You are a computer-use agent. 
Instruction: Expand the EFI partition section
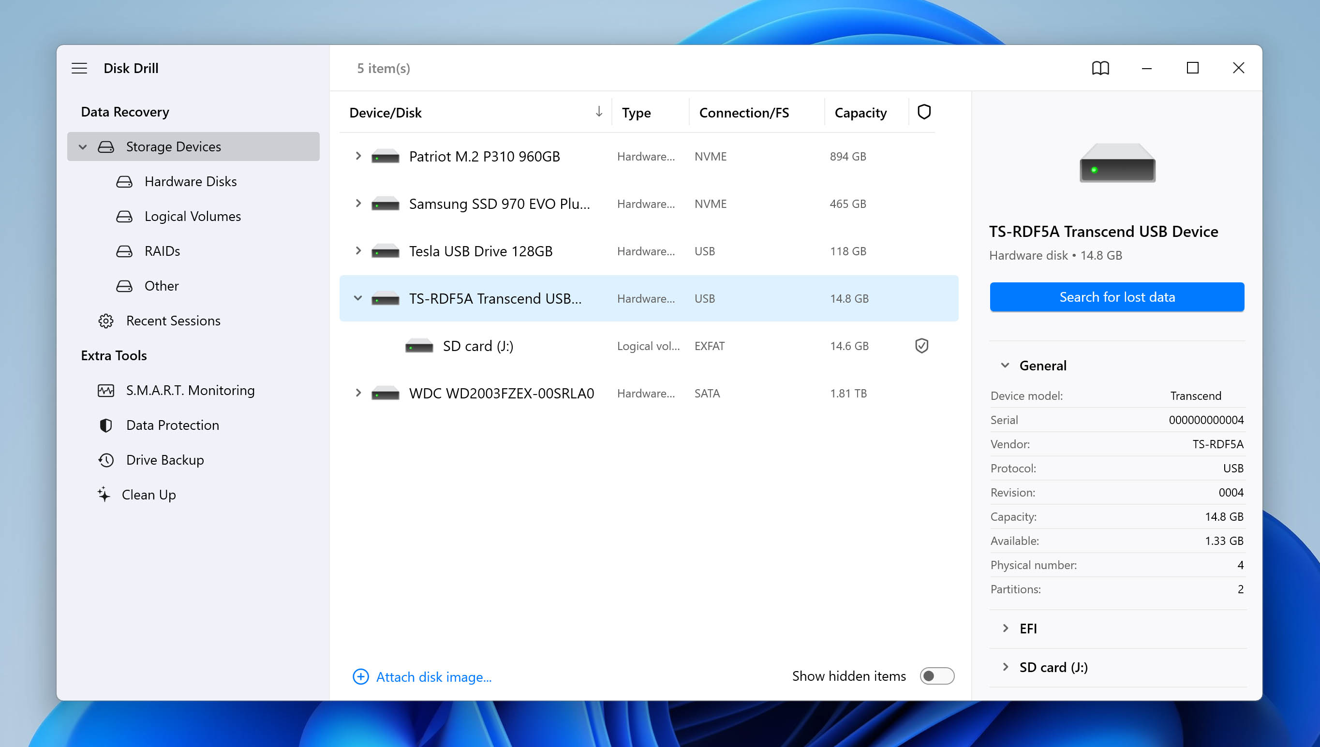1006,628
